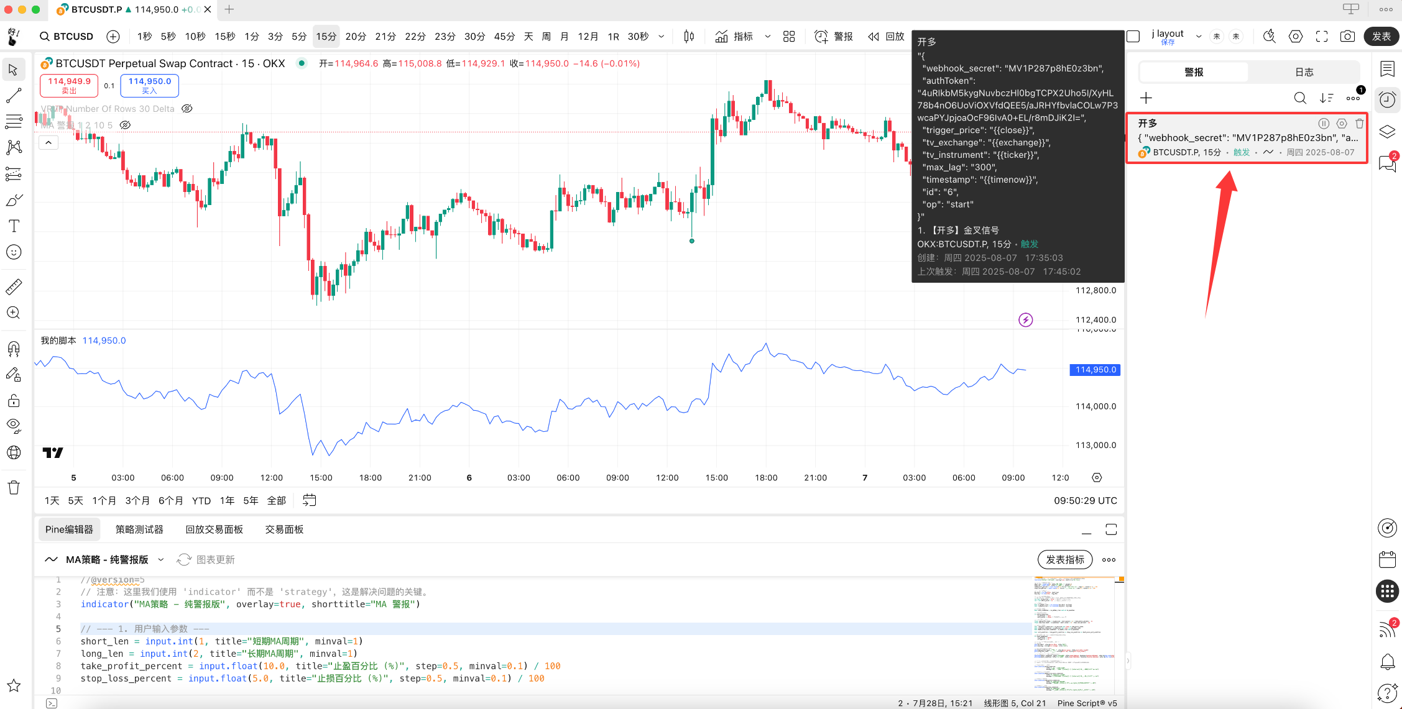Open the BTCUSD symbol search
1402x709 pixels.
pos(67,37)
